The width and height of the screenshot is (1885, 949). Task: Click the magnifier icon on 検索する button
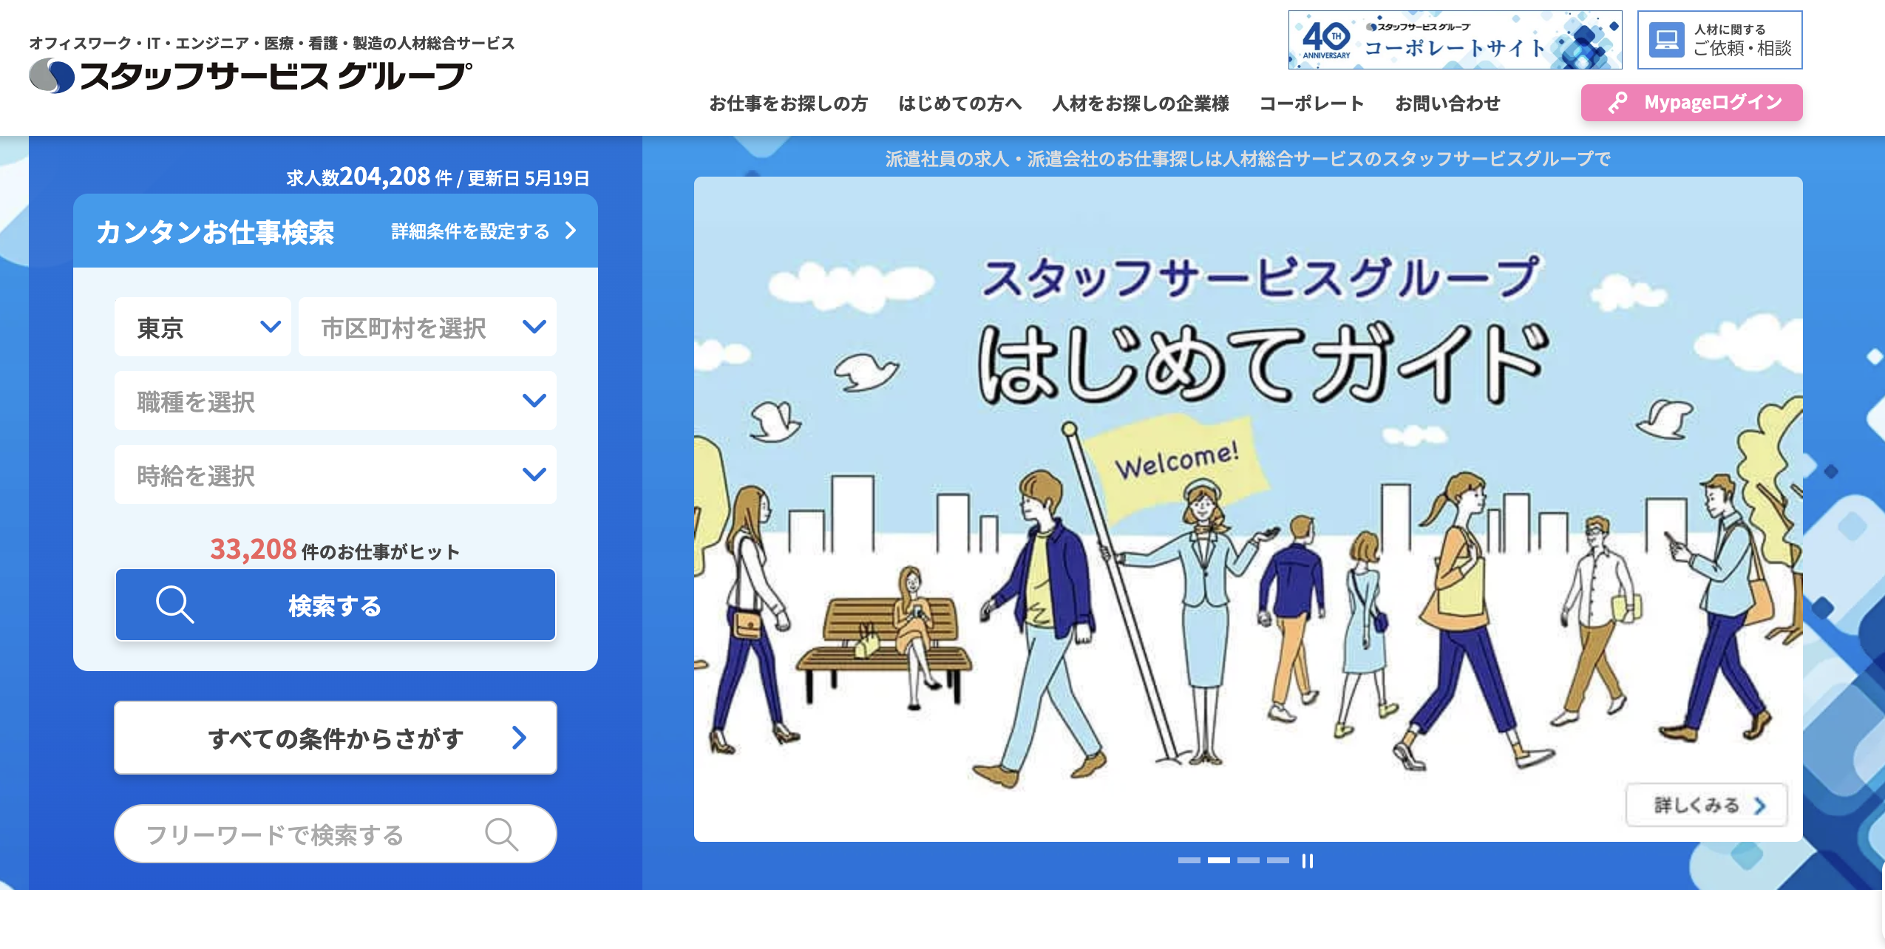(174, 605)
